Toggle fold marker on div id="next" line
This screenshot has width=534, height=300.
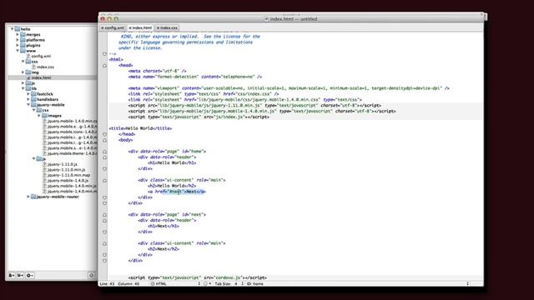(x=104, y=215)
